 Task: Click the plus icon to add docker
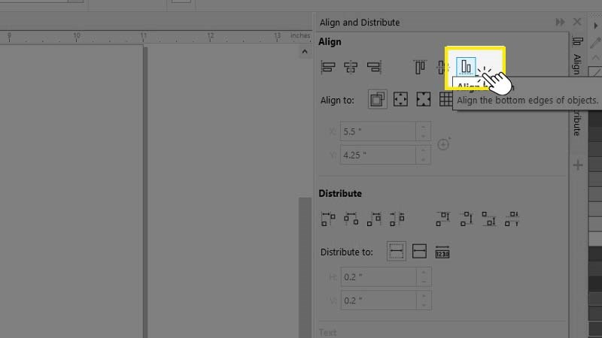pyautogui.click(x=578, y=165)
